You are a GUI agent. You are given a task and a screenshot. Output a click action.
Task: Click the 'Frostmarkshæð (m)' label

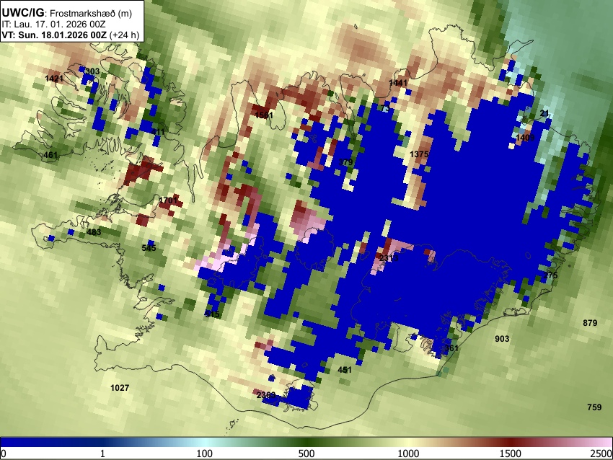pos(91,13)
